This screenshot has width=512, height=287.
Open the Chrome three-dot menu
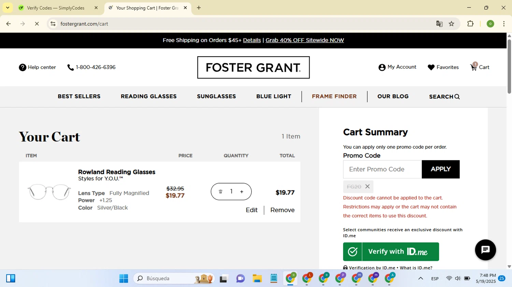pos(504,24)
